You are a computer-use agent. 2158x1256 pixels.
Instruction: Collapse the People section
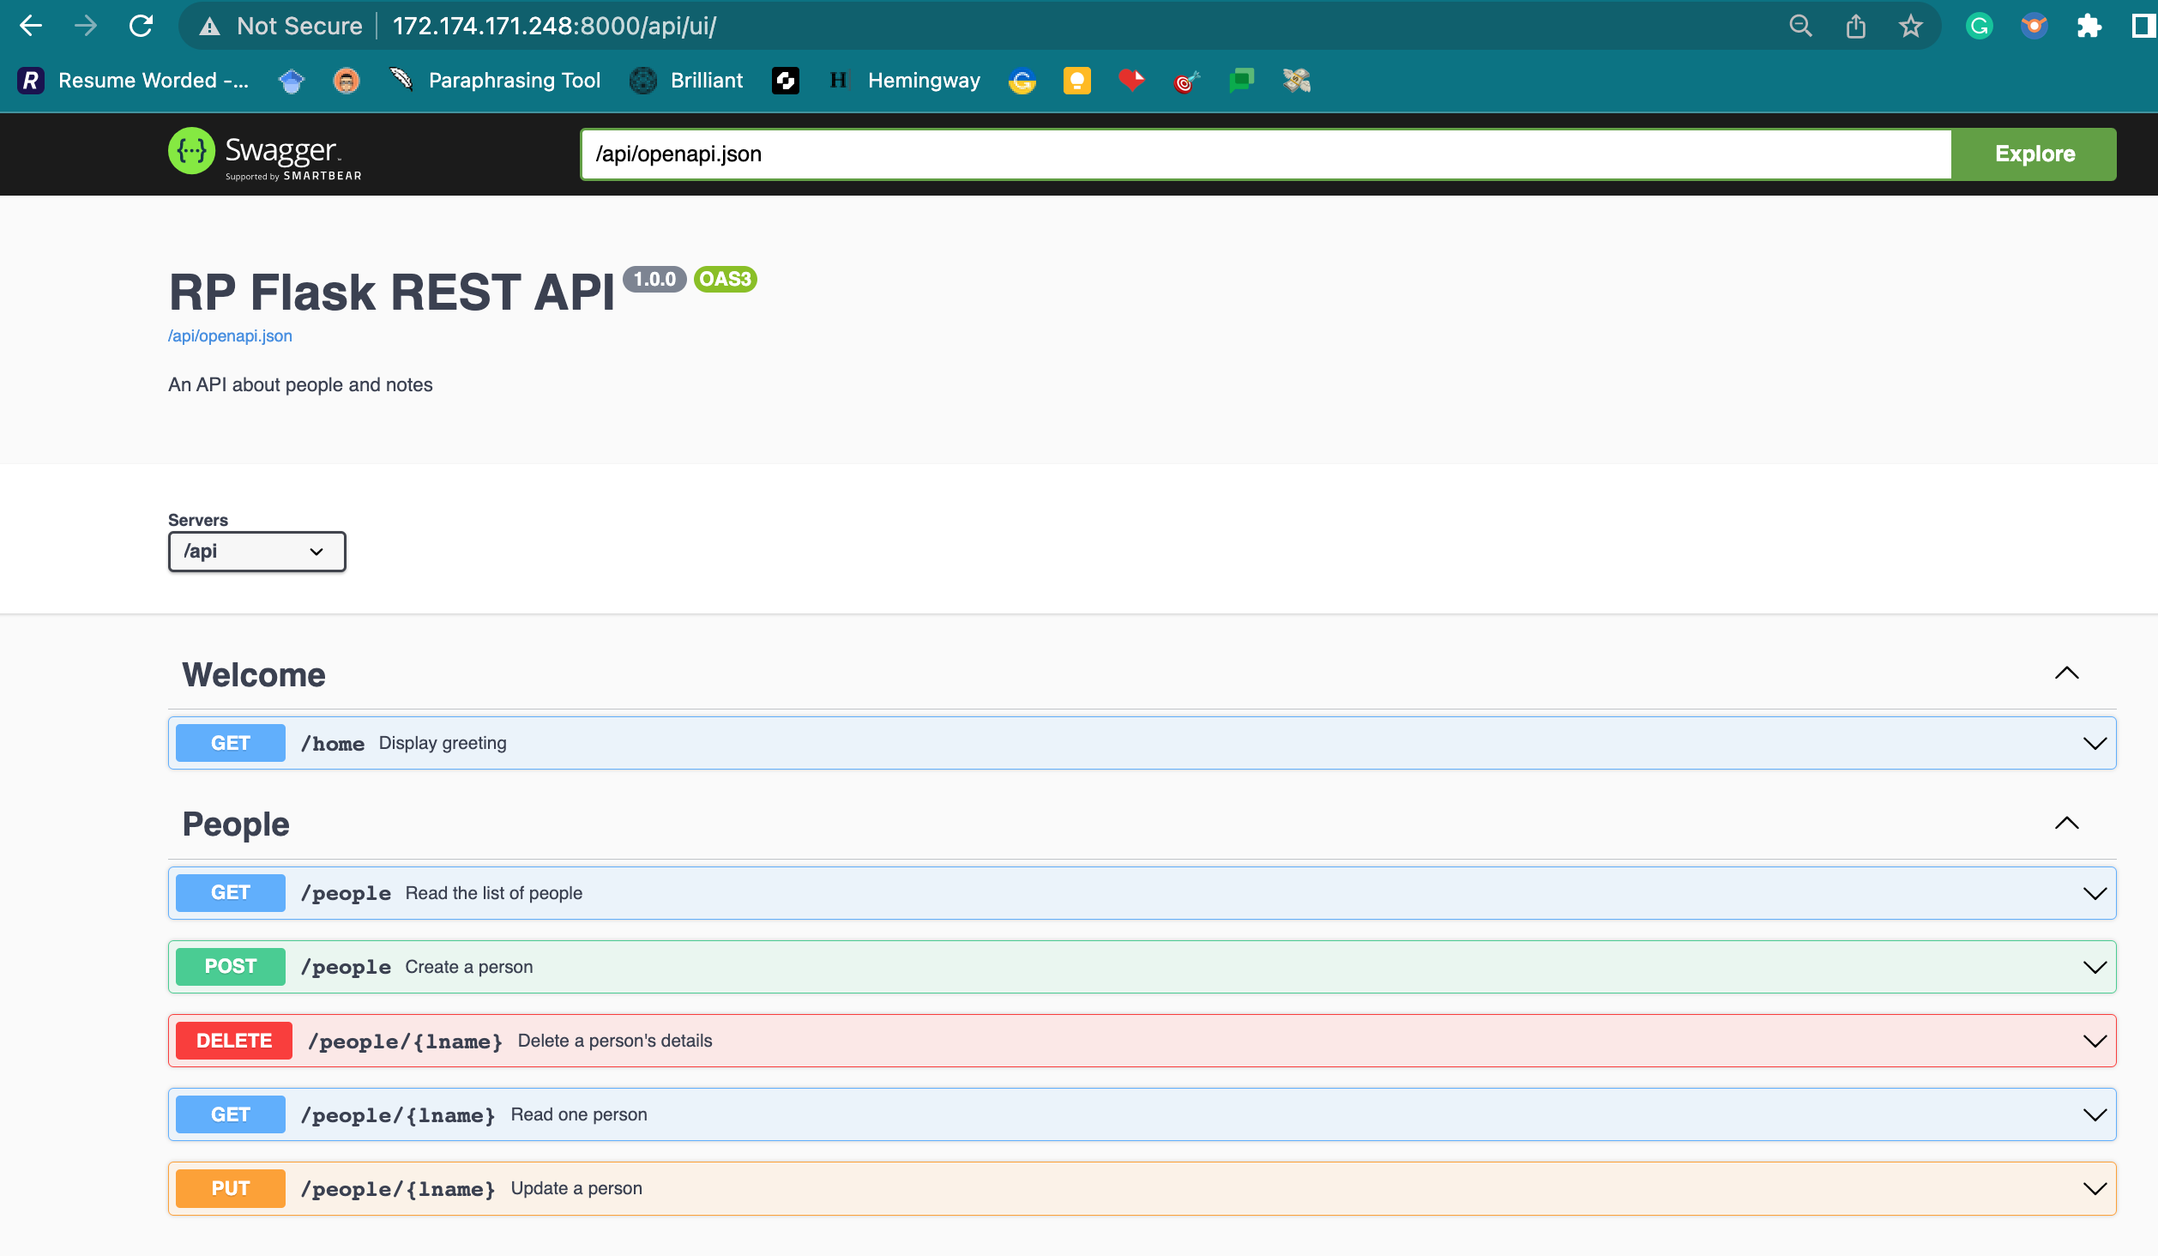(x=2068, y=824)
